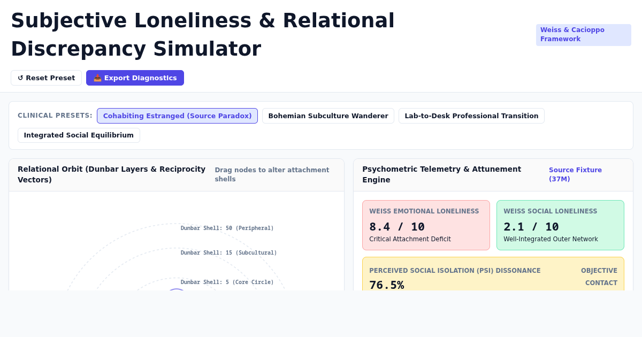
Task: Apply Integrated Social Equilibrium preset
Action: click(x=79, y=135)
